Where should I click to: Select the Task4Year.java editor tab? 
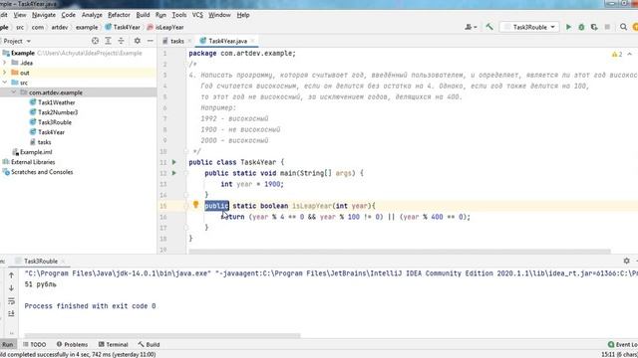[228, 41]
